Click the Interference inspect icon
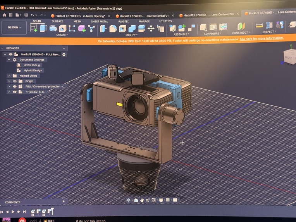This screenshot has width=296, height=222. 269,25
